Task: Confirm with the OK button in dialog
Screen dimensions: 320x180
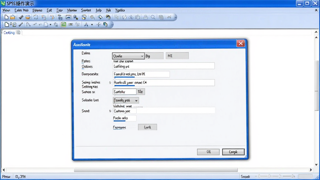Action: point(208,152)
